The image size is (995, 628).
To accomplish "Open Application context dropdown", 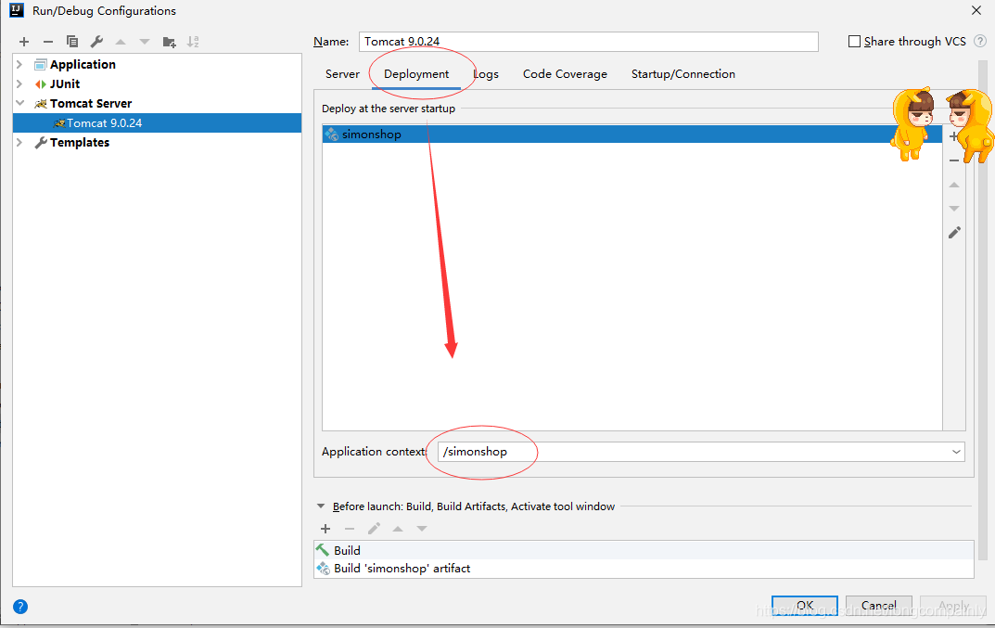I will pos(956,452).
